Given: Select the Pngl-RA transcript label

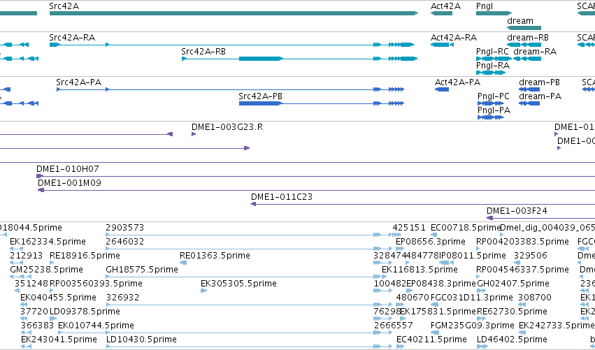Looking at the screenshot, I should pos(492,66).
